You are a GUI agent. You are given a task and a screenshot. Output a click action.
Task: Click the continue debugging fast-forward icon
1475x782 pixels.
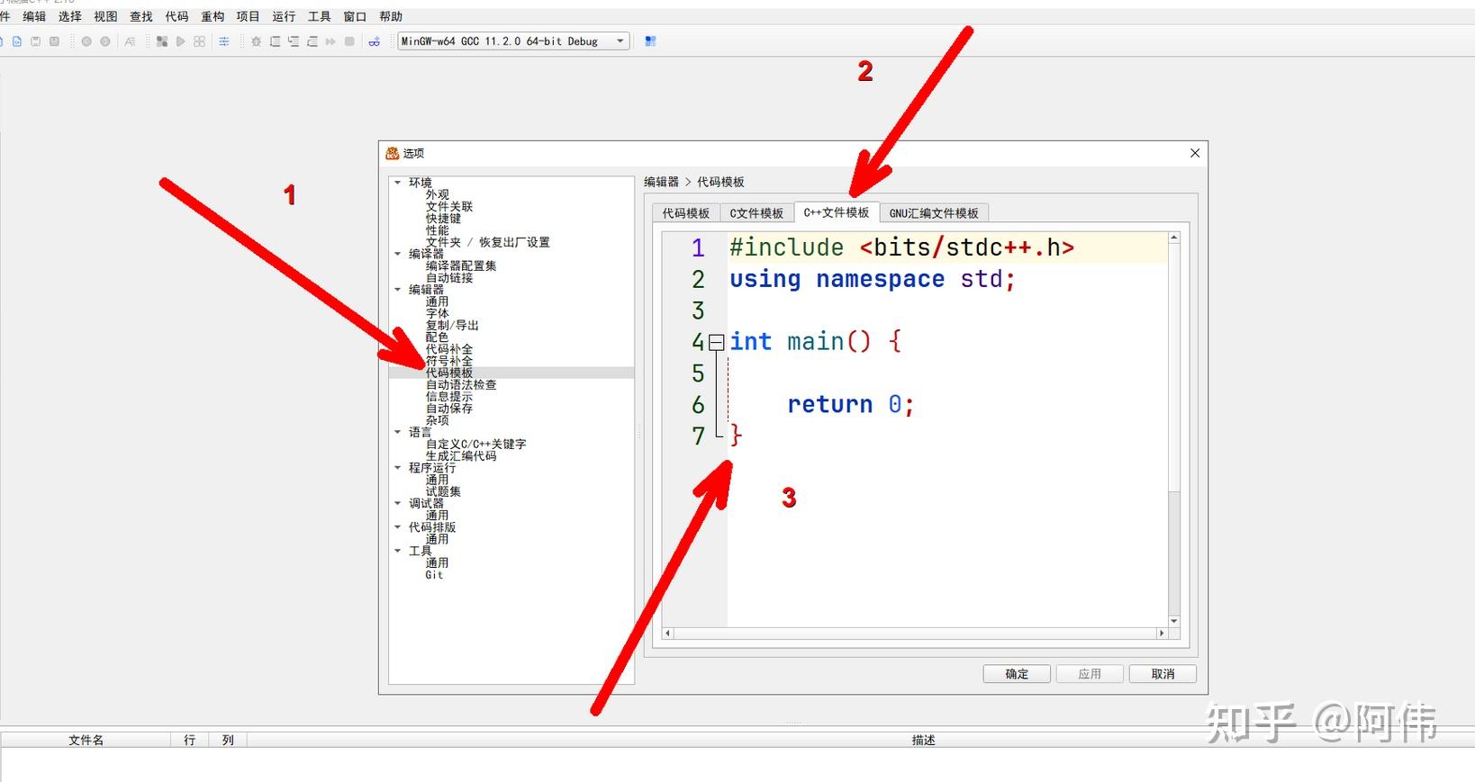330,41
